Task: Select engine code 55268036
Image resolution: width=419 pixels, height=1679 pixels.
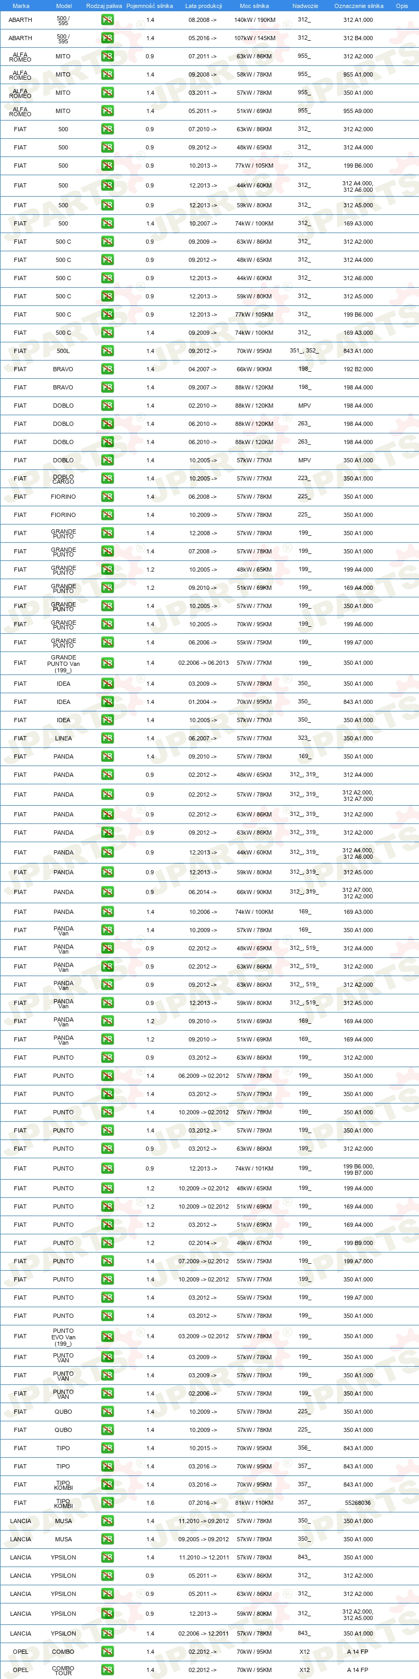Action: coord(358,1503)
